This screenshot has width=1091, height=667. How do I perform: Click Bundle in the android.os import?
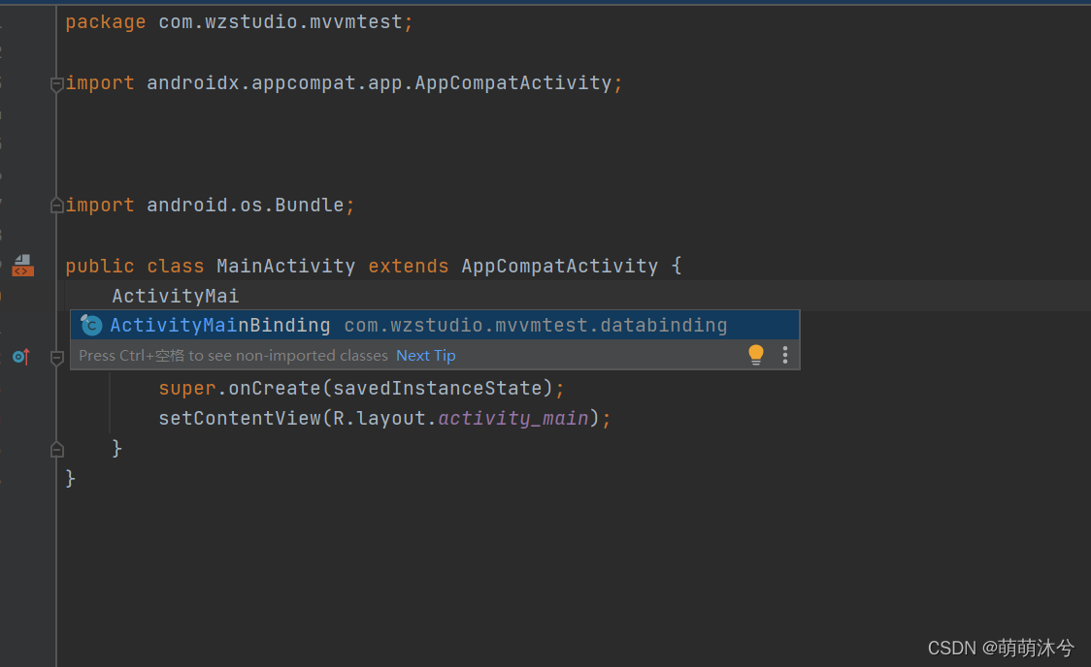tap(309, 206)
